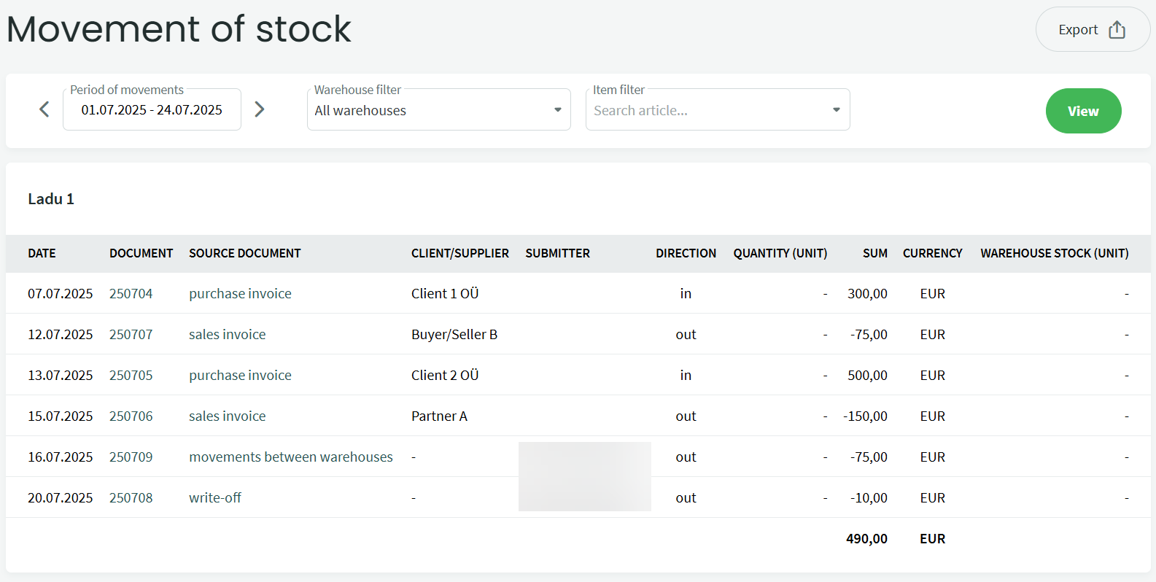This screenshot has height=582, width=1156.
Task: Click the DATE column header
Action: pos(42,254)
